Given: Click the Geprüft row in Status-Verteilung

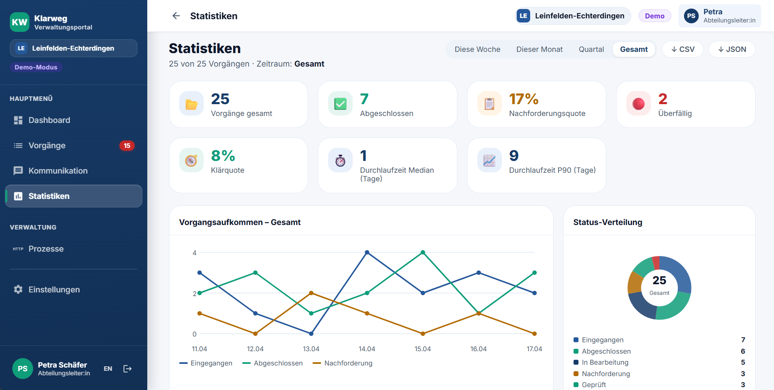Looking at the screenshot, I should (x=659, y=385).
